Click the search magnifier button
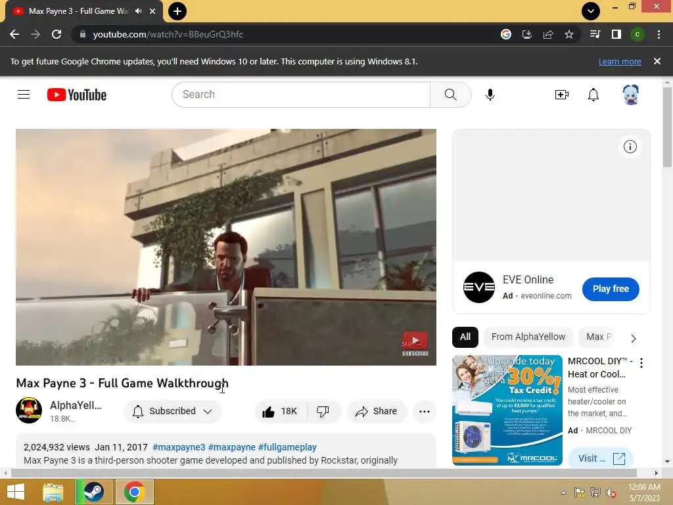This screenshot has height=505, width=673. [x=451, y=95]
